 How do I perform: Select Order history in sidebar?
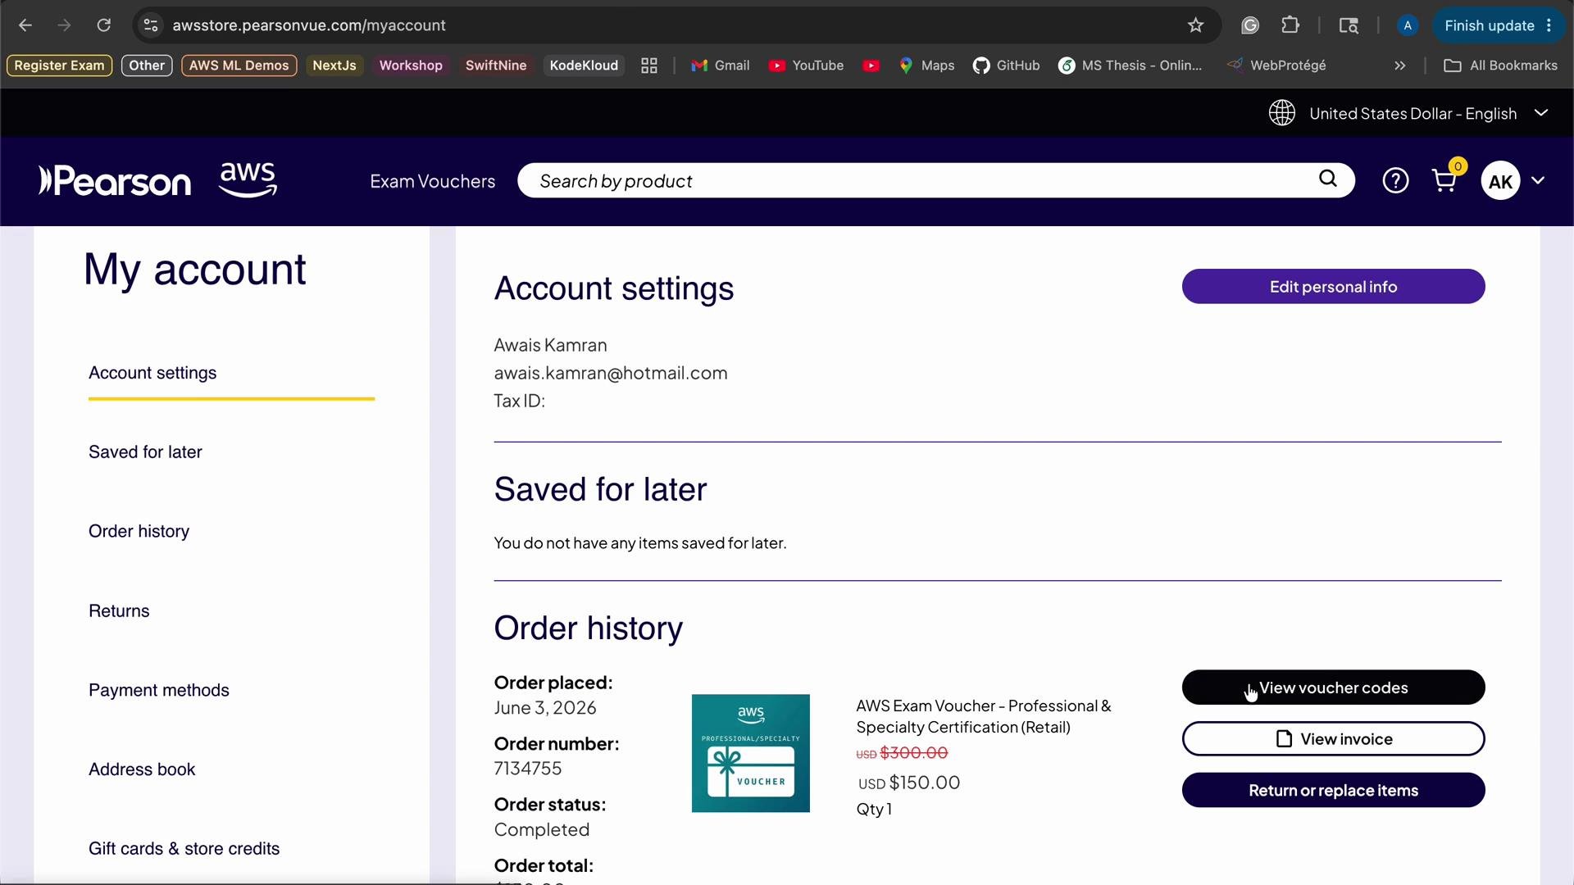(x=139, y=532)
